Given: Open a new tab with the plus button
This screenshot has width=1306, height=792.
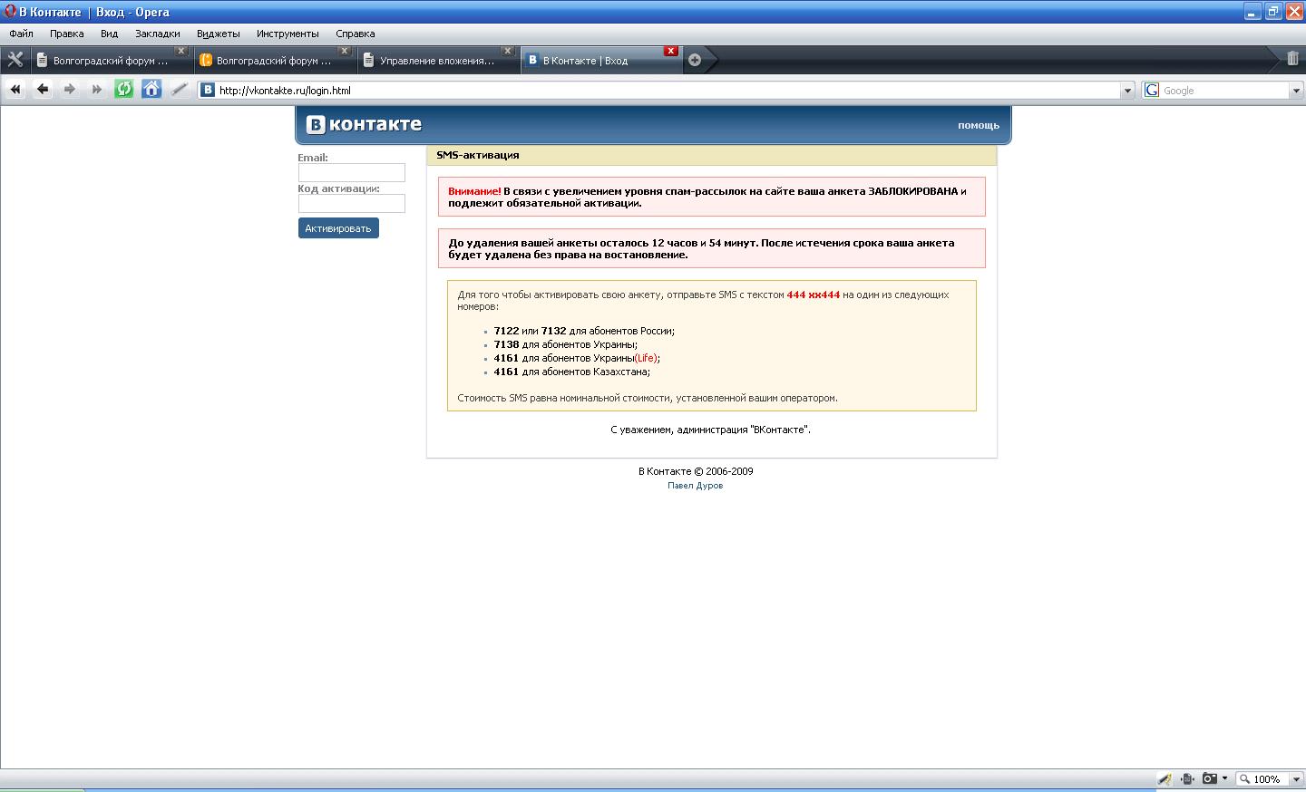Looking at the screenshot, I should pyautogui.click(x=695, y=60).
